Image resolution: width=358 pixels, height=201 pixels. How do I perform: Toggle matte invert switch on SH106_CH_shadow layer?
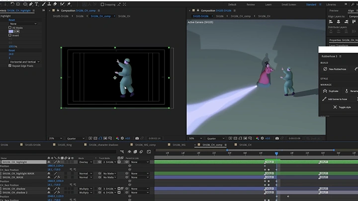(x=122, y=189)
